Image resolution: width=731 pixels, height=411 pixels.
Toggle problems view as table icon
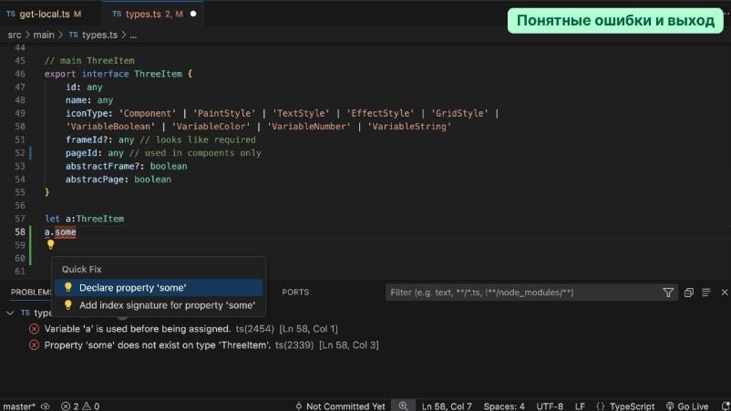[x=706, y=293]
